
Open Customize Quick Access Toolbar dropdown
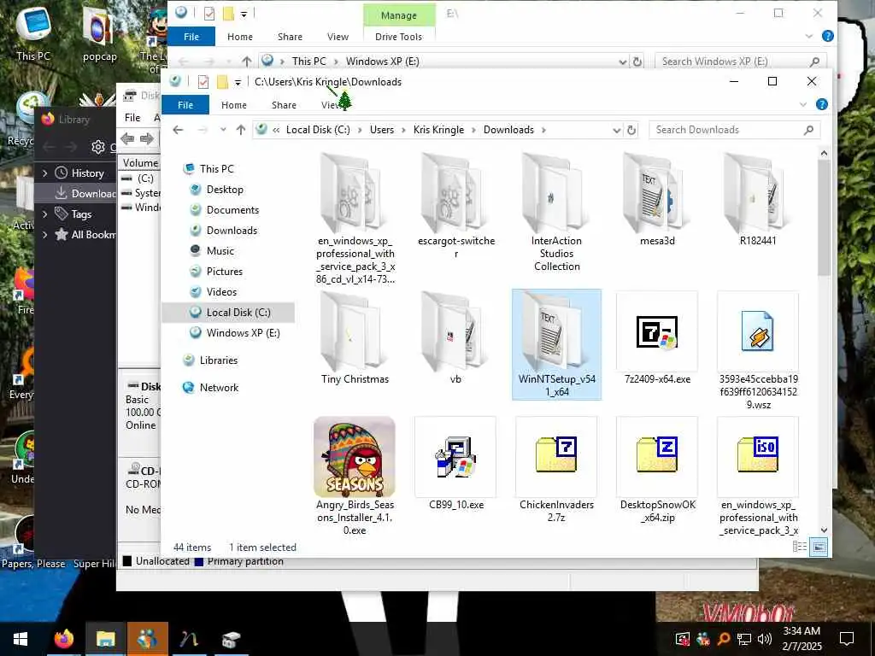pyautogui.click(x=238, y=83)
